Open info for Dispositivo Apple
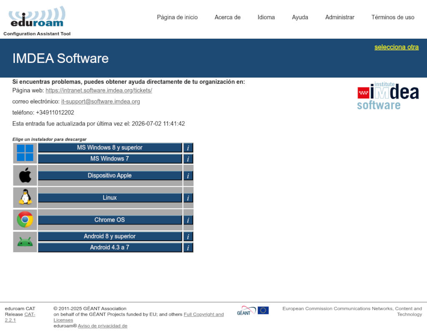 tap(188, 176)
